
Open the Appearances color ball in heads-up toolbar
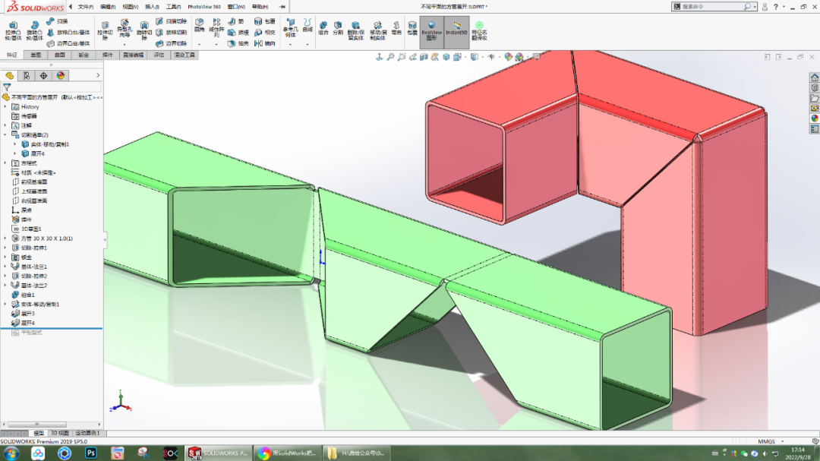pyautogui.click(x=507, y=56)
